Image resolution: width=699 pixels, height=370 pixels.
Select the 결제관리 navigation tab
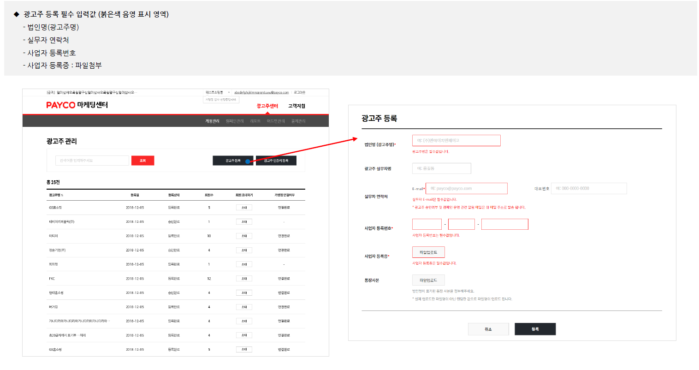[x=298, y=121]
